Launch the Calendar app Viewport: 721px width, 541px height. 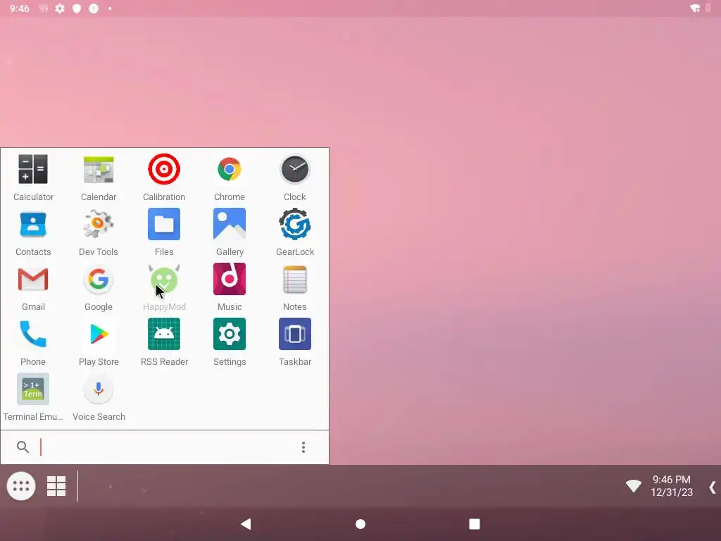point(99,178)
